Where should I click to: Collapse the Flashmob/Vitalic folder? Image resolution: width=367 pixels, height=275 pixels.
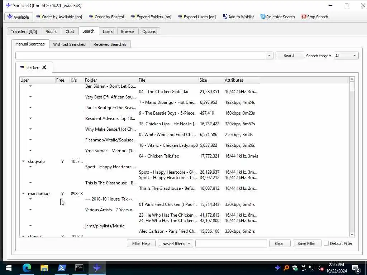tap(30, 140)
